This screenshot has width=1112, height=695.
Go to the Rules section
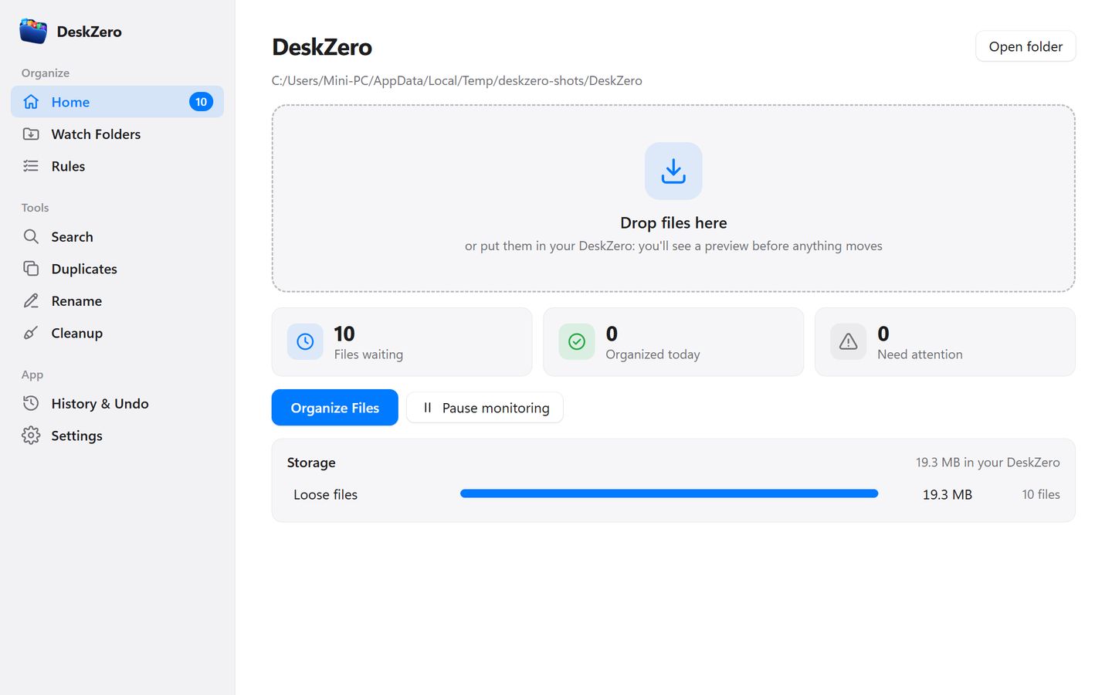pos(117,166)
